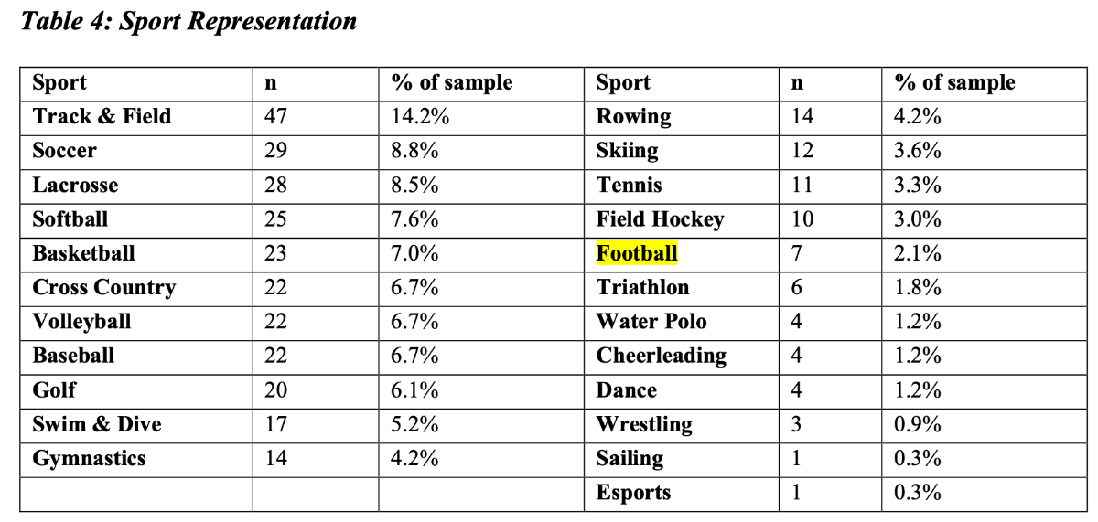Select the Soccer row label
The image size is (1098, 522).
coord(64,151)
